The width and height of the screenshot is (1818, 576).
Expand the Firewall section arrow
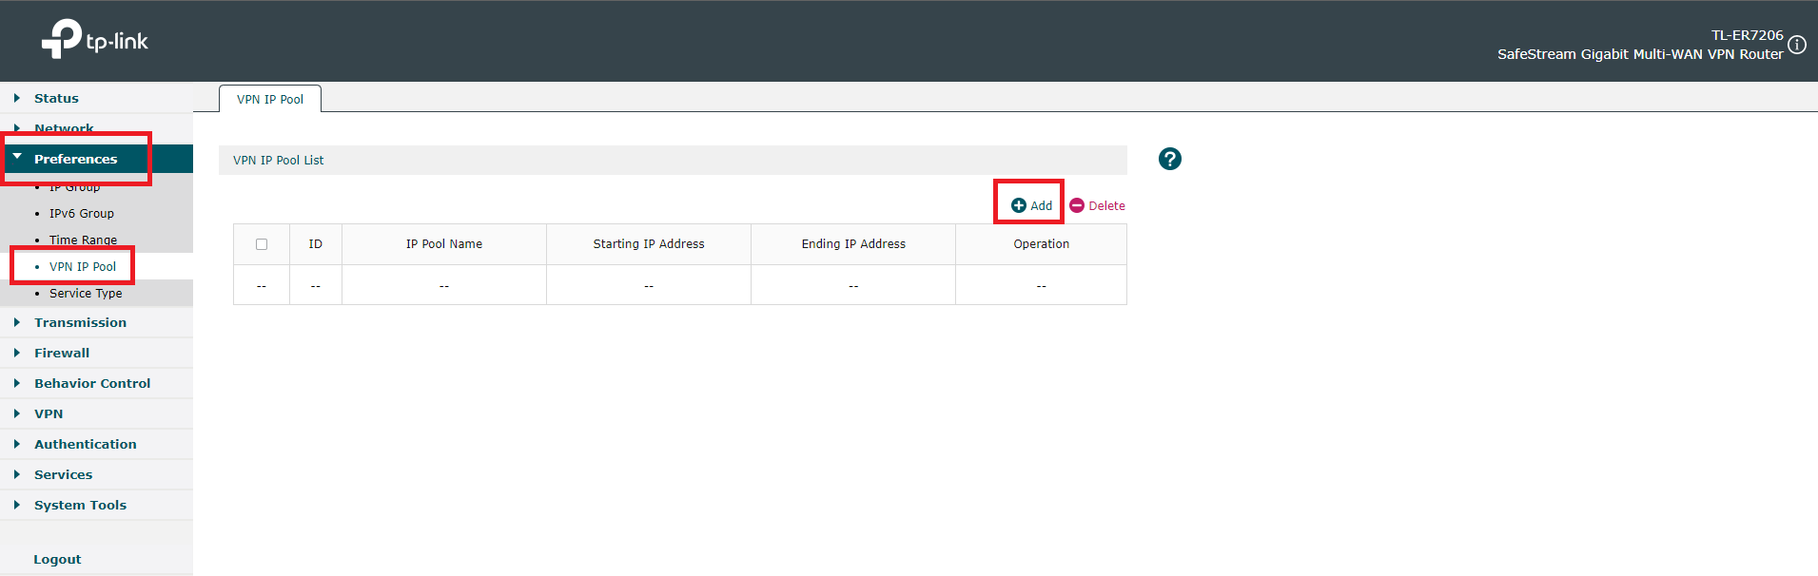click(16, 353)
